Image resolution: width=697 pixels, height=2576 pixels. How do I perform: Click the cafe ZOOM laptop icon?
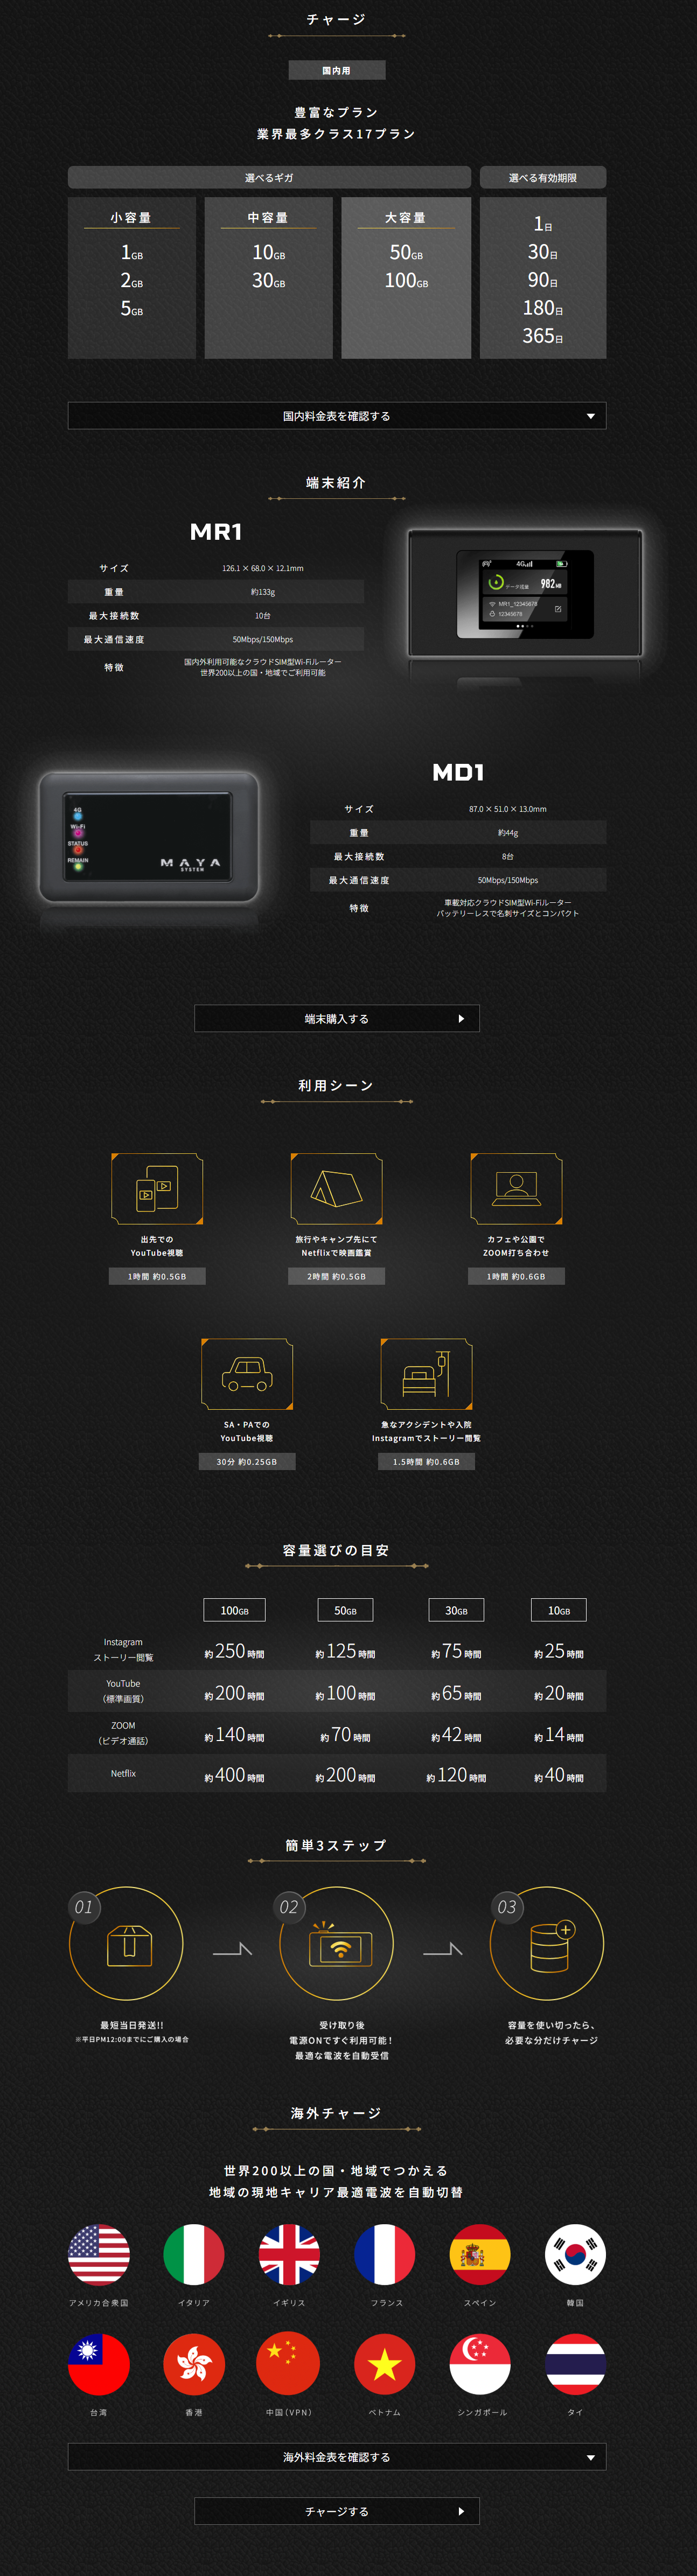click(516, 1188)
